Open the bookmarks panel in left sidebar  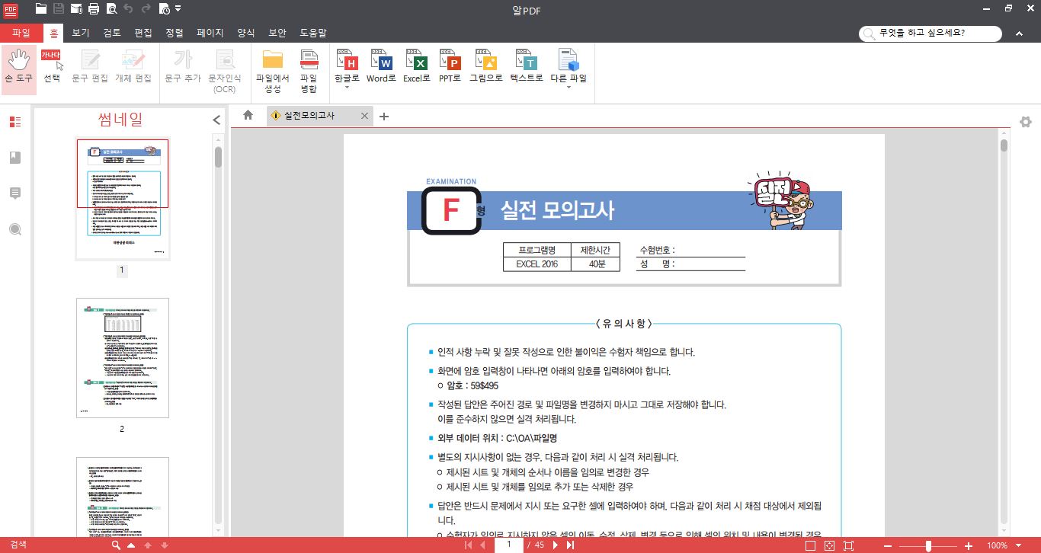15,158
